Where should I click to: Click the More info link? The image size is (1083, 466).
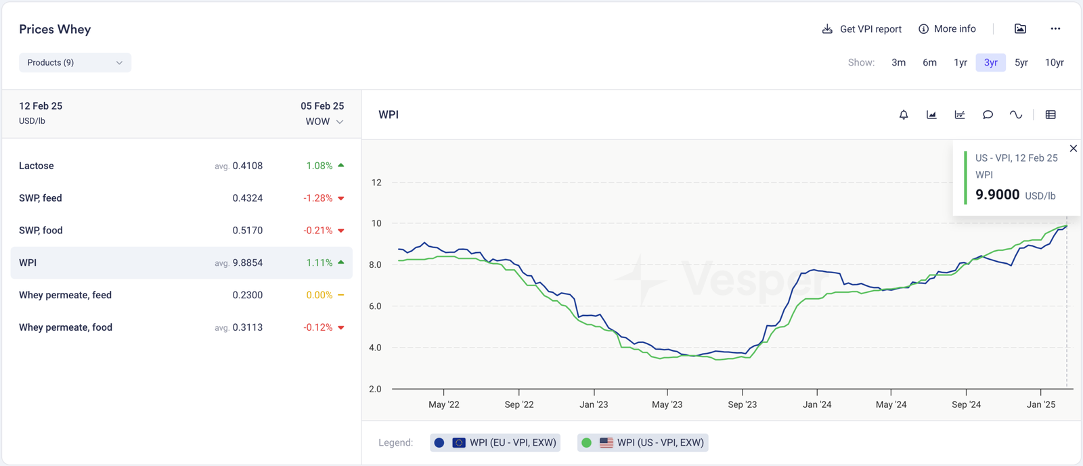pos(947,28)
